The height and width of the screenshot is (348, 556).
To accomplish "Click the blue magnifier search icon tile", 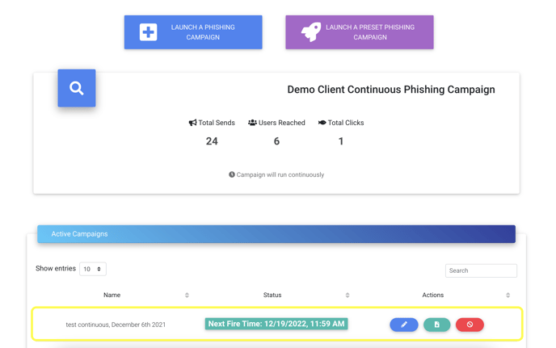I will point(77,88).
